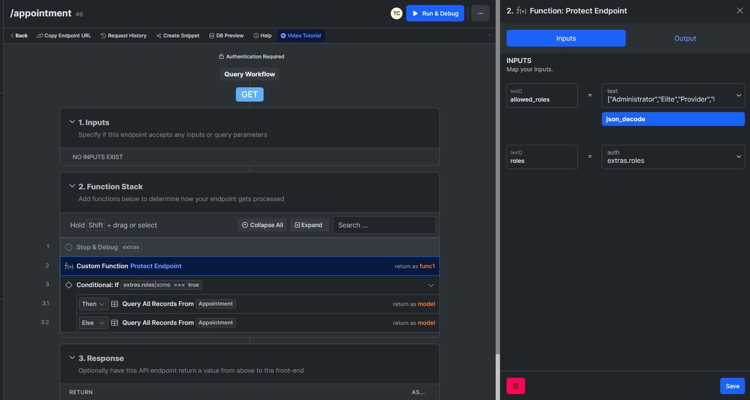Click the model return variable in Then row
Image resolution: width=750 pixels, height=400 pixels.
point(426,304)
